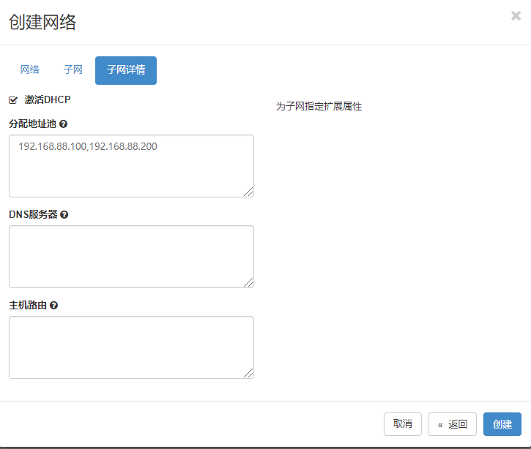
Task: Select the 子网详情 tab
Action: point(126,70)
